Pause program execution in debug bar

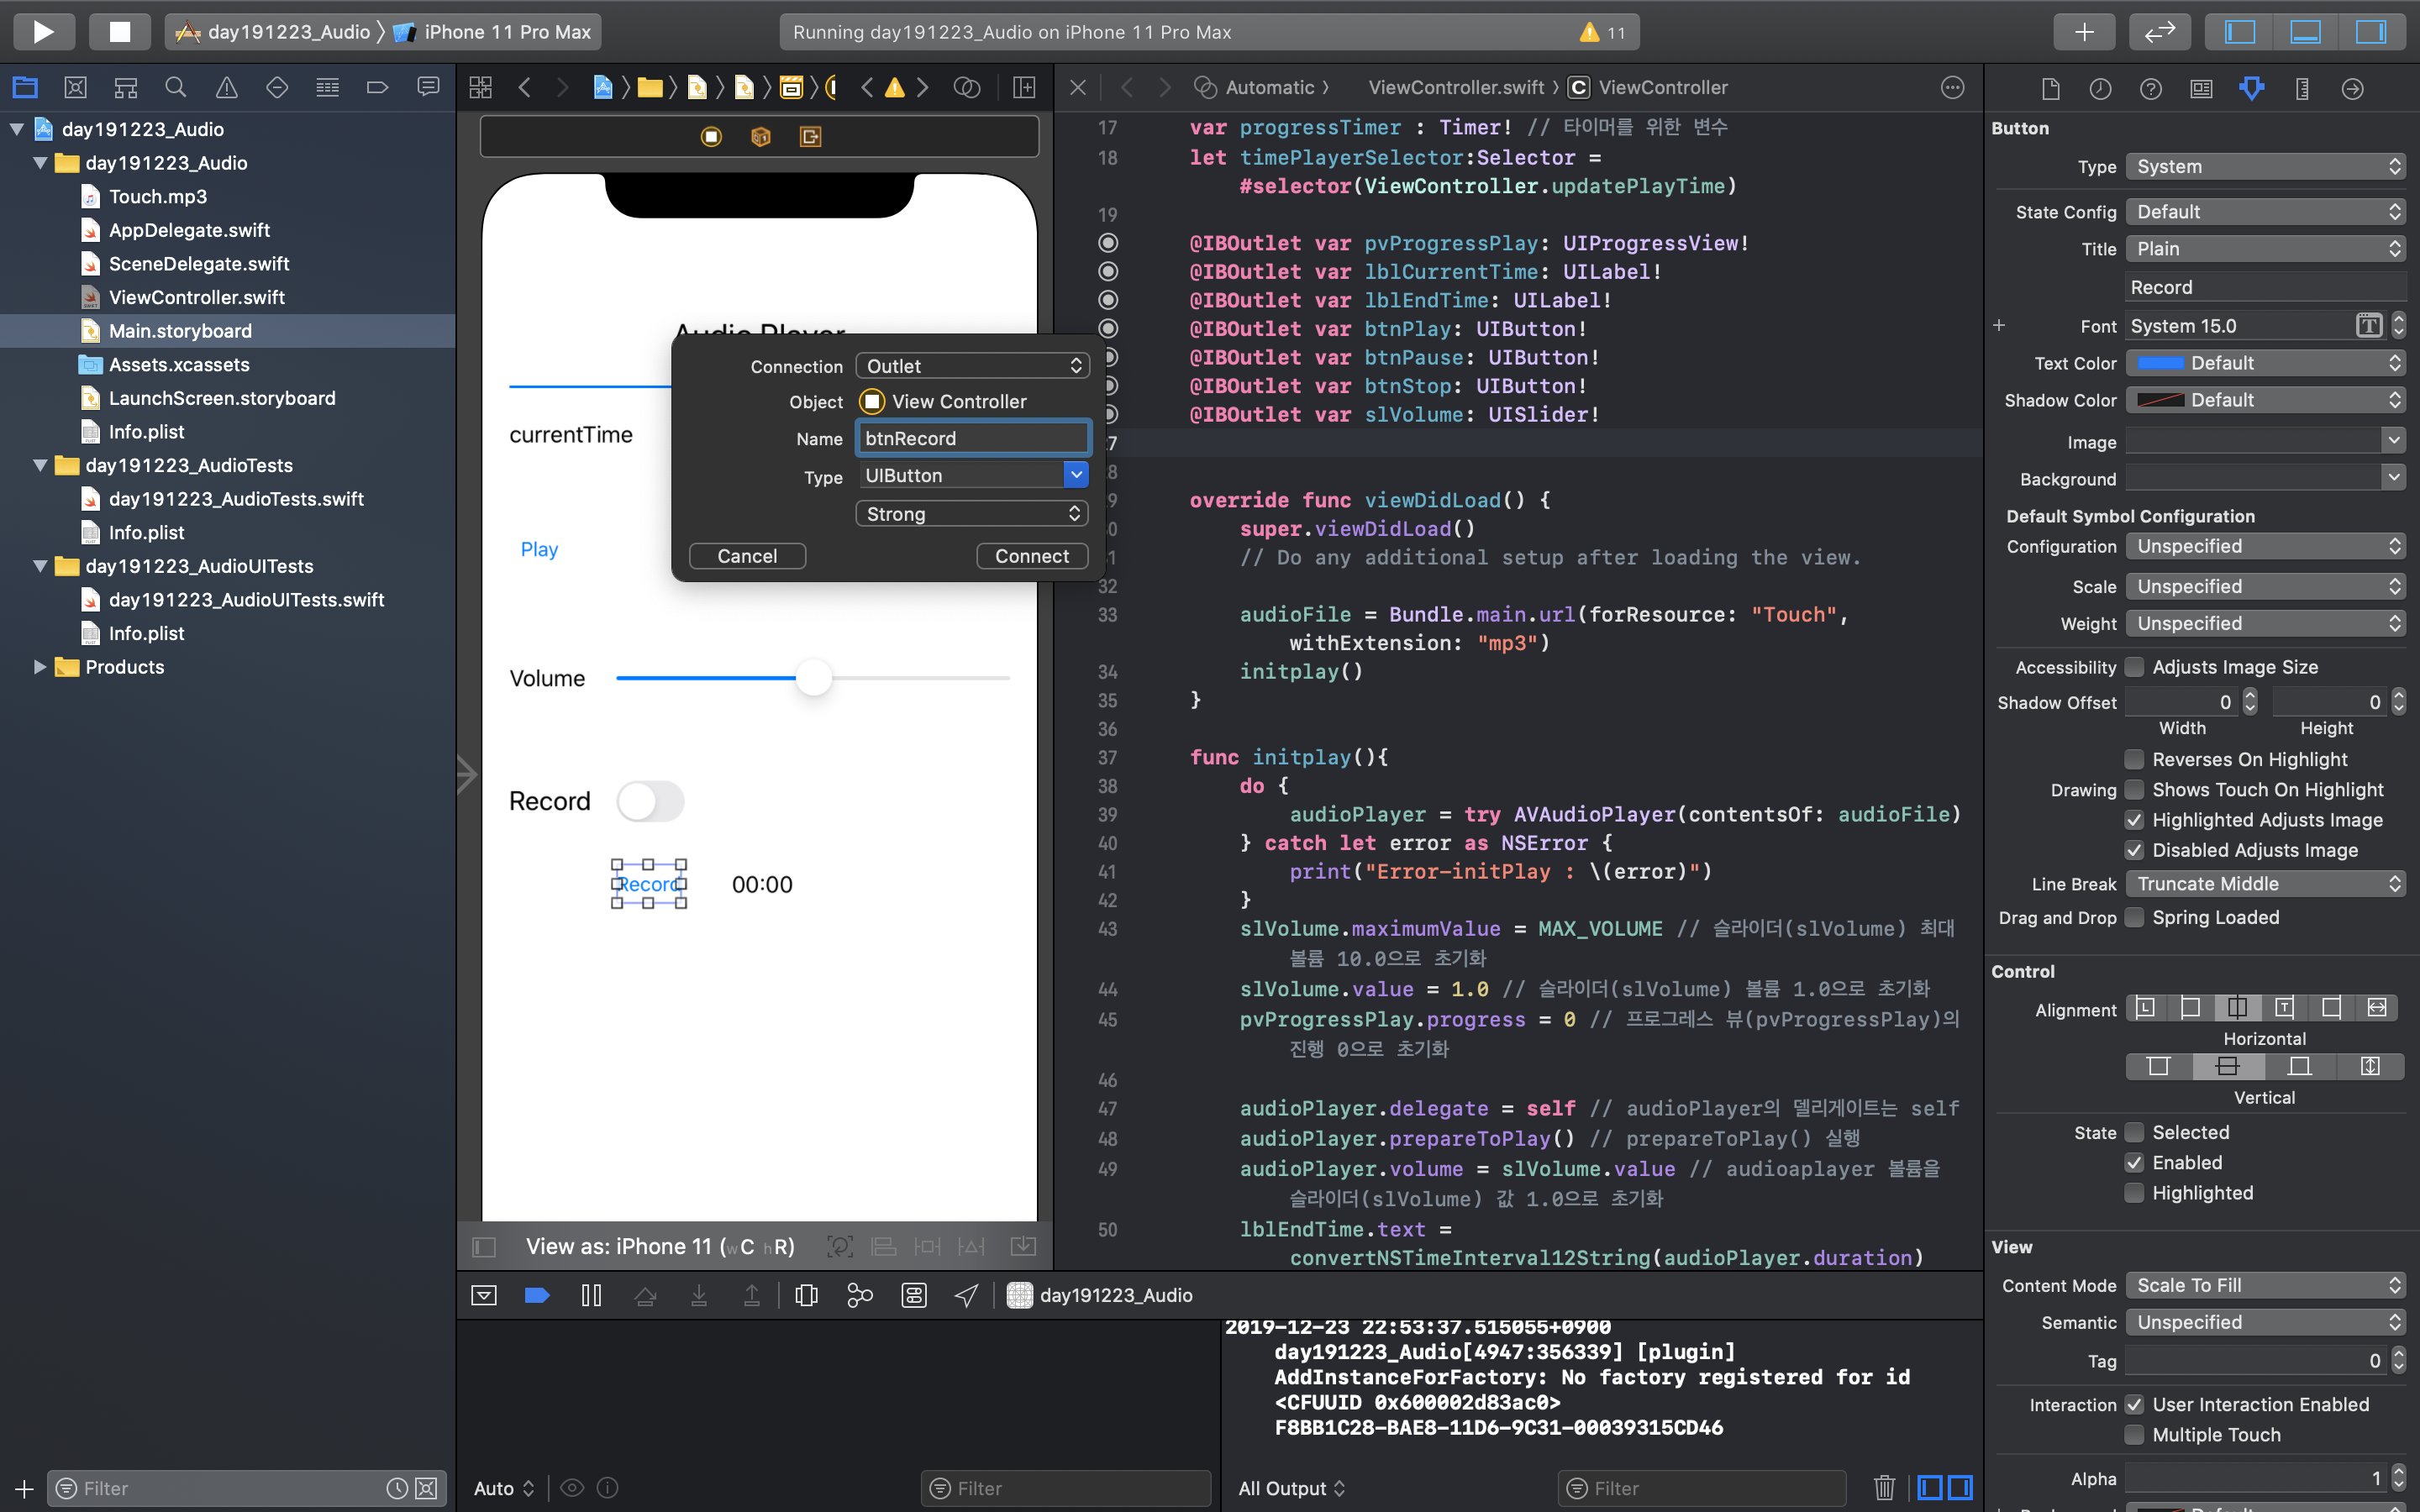[x=591, y=1295]
